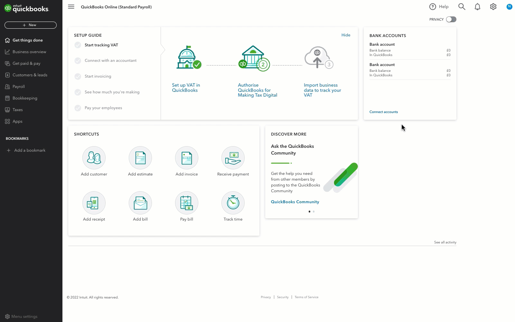Image resolution: width=515 pixels, height=322 pixels.
Task: Open the notifications bell
Action: pyautogui.click(x=477, y=7)
